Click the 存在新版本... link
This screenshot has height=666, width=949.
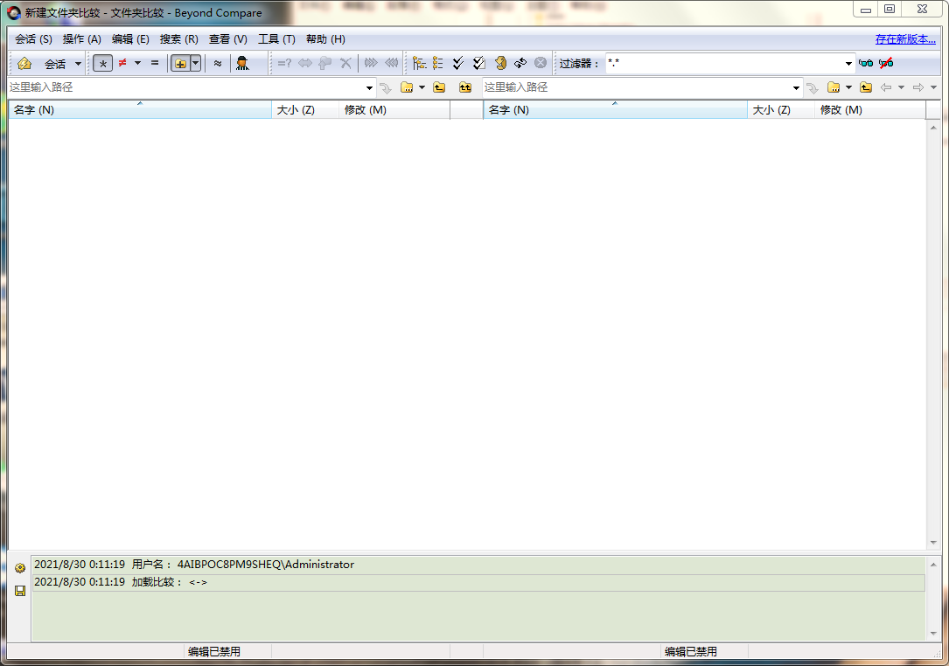point(905,39)
